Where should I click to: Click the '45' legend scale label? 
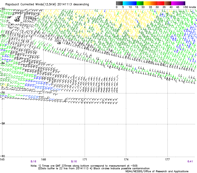click(x=178, y=7)
